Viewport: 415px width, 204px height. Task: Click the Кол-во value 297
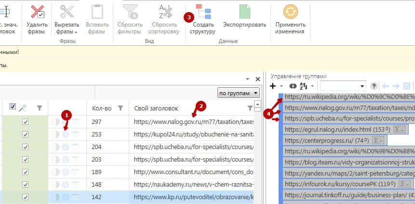96,122
